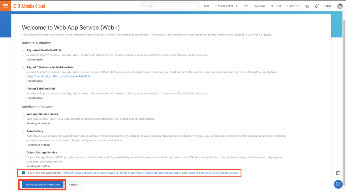Click the search box in top bar
The height and width of the screenshot is (192, 346).
170,6
